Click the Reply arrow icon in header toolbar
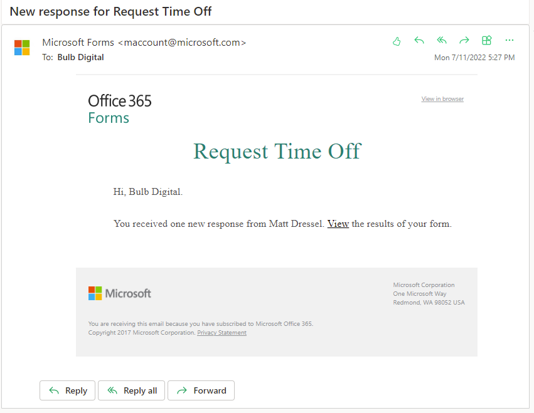Viewport: 534px width, 413px height. pyautogui.click(x=419, y=41)
